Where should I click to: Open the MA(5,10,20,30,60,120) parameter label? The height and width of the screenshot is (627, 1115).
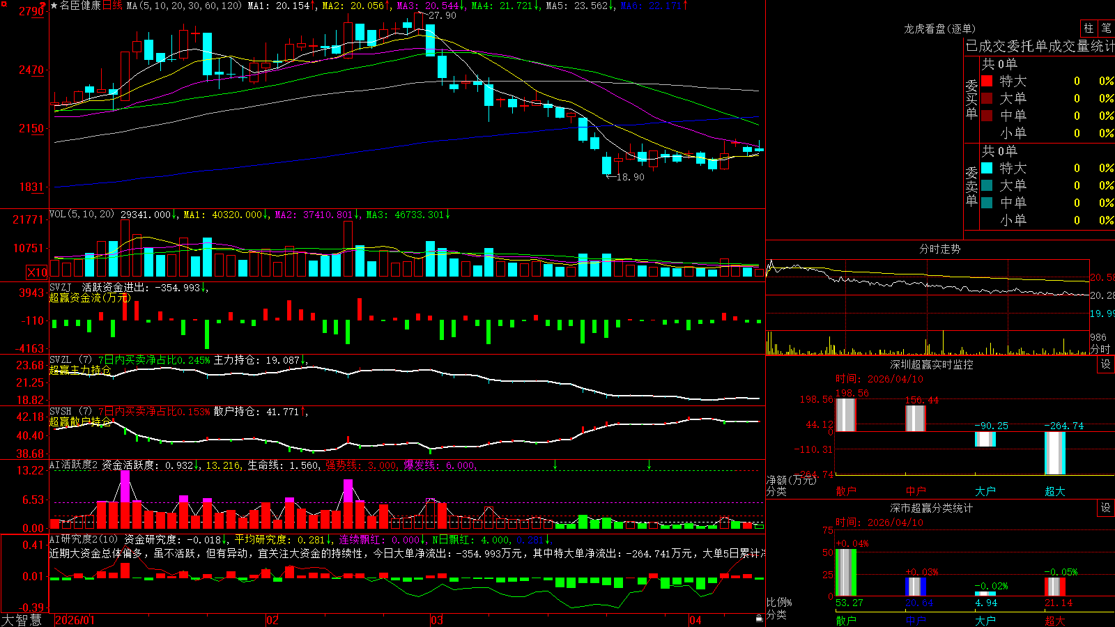tap(185, 6)
